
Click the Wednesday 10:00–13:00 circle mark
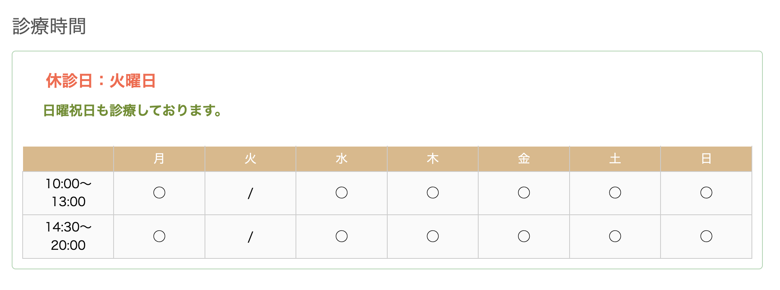[x=342, y=193]
